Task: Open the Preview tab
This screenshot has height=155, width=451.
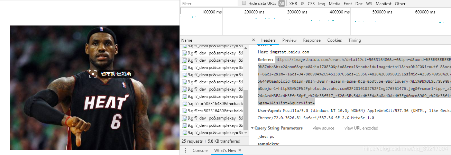Action: pyautogui.click(x=289, y=40)
